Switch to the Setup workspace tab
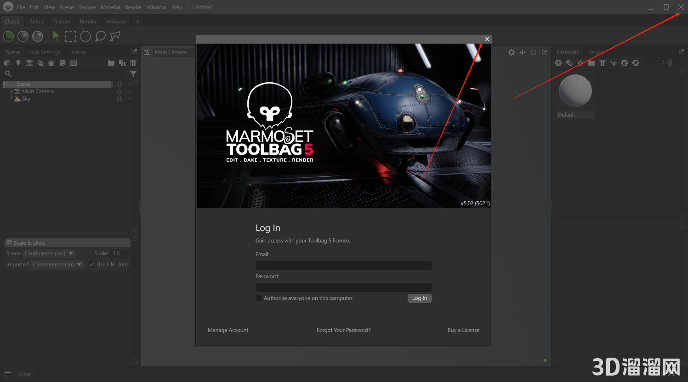This screenshot has height=382, width=688. [37, 22]
